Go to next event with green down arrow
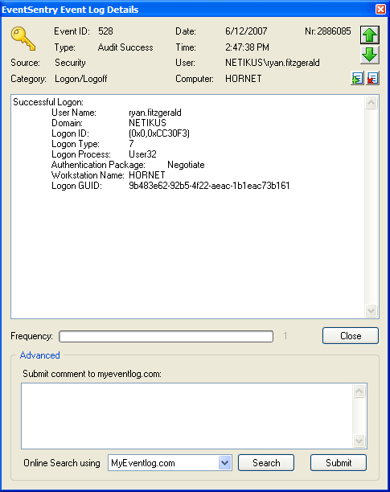The image size is (390, 492). (370, 55)
